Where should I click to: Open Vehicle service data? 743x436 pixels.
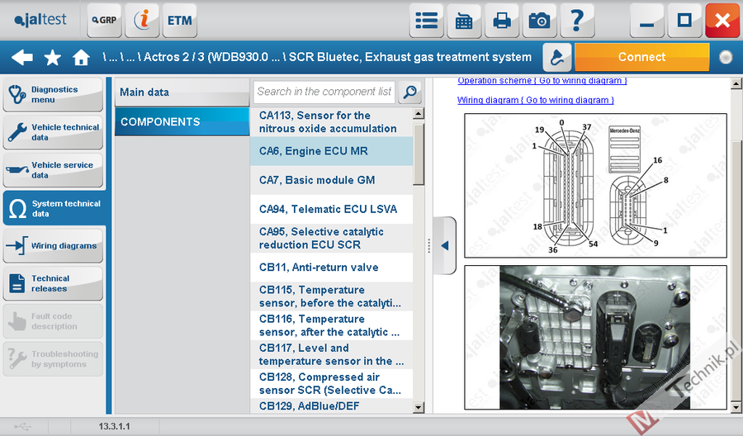[x=53, y=169]
